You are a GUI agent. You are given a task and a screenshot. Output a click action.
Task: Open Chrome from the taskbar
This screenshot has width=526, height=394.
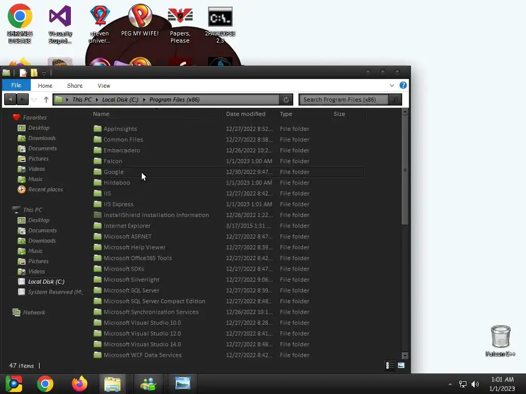pos(45,384)
